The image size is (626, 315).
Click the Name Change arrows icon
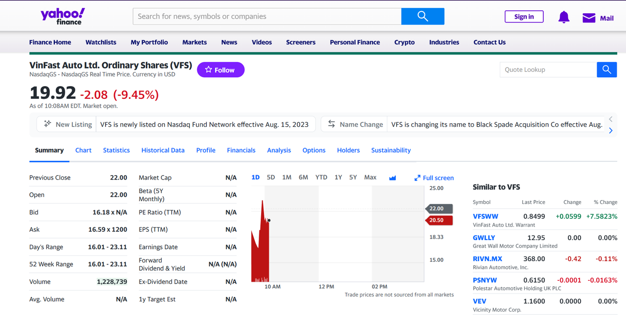pos(332,124)
